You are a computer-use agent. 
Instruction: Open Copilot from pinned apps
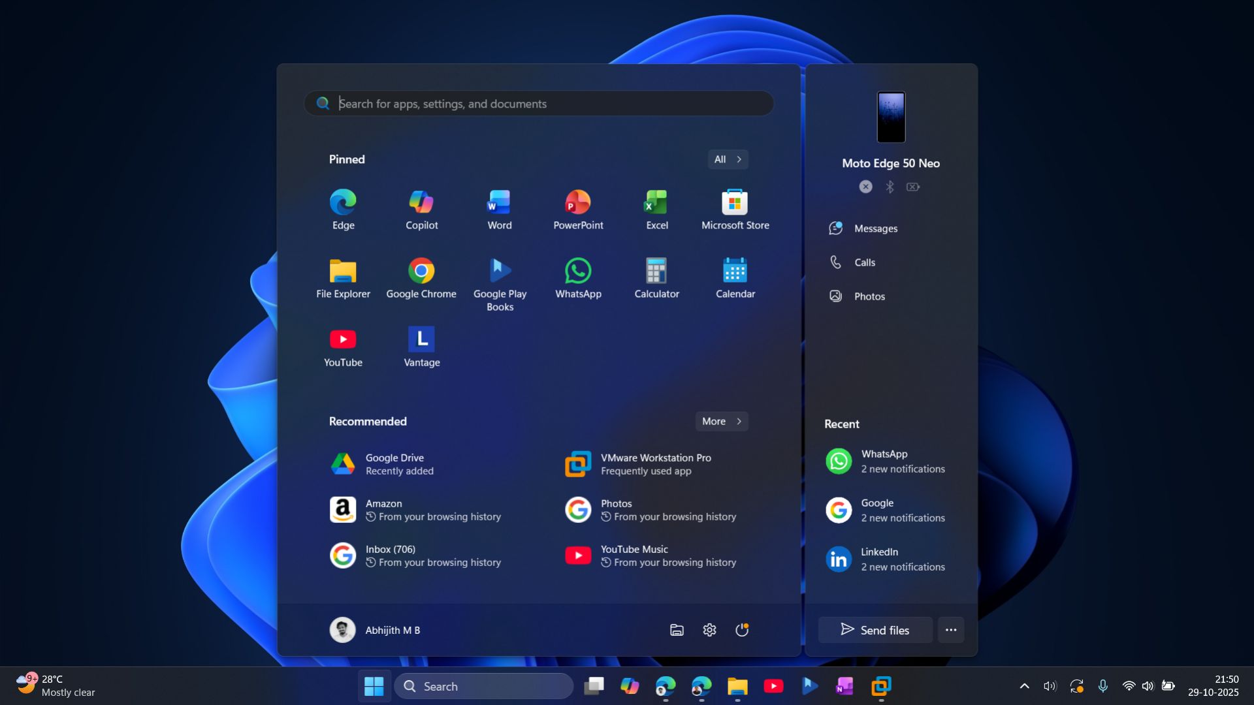[x=421, y=209]
